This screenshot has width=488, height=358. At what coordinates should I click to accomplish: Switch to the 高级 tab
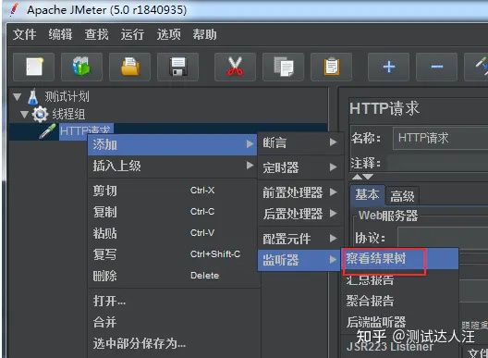(402, 196)
